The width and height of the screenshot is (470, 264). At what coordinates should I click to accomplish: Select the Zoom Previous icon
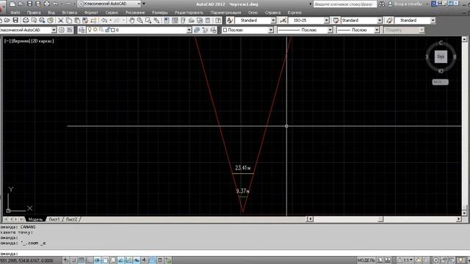[156, 21]
